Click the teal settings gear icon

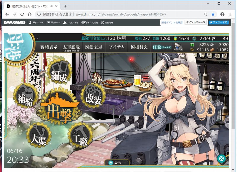221,158
